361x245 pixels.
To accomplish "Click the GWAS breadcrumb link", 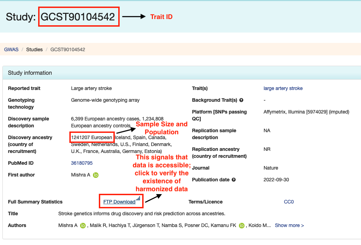I will pyautogui.click(x=11, y=49).
